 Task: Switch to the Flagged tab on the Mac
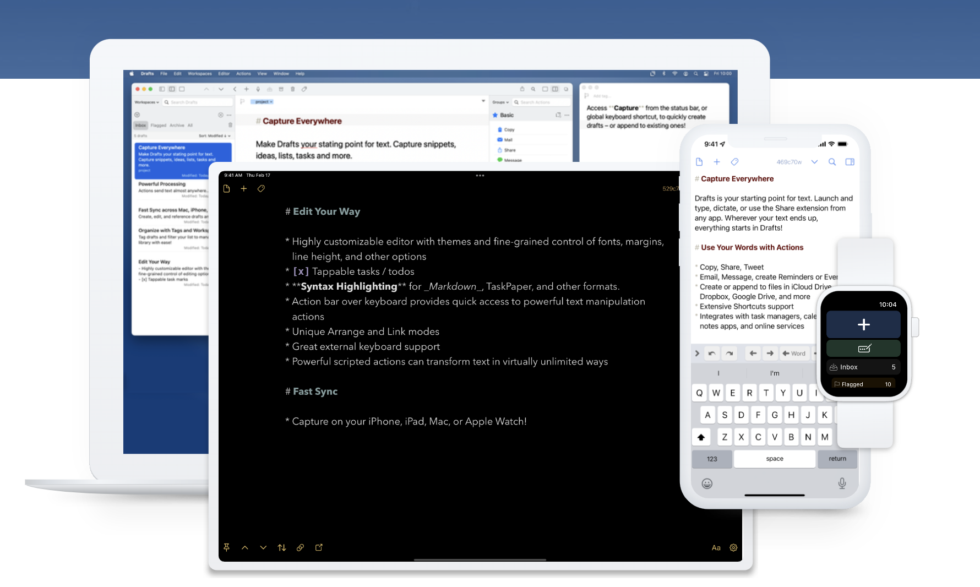coord(159,126)
